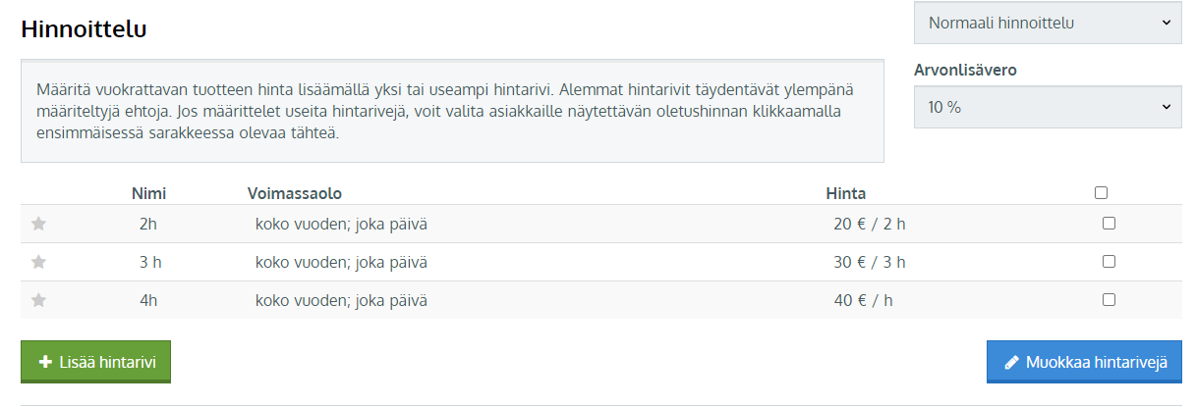
Task: Click the plus icon in Lisää hintarivi
Action: (x=45, y=362)
